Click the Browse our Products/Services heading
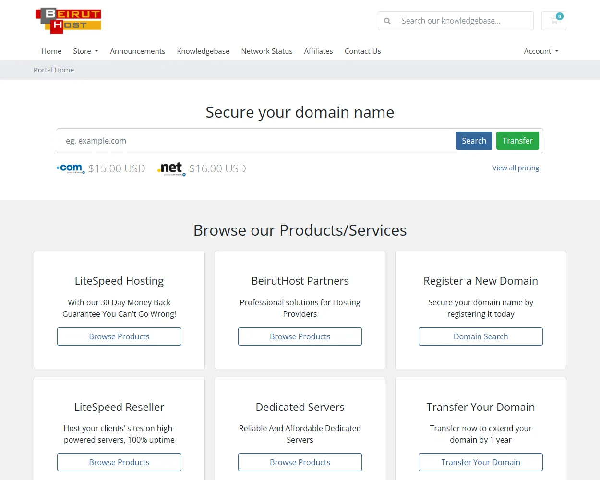 click(300, 230)
